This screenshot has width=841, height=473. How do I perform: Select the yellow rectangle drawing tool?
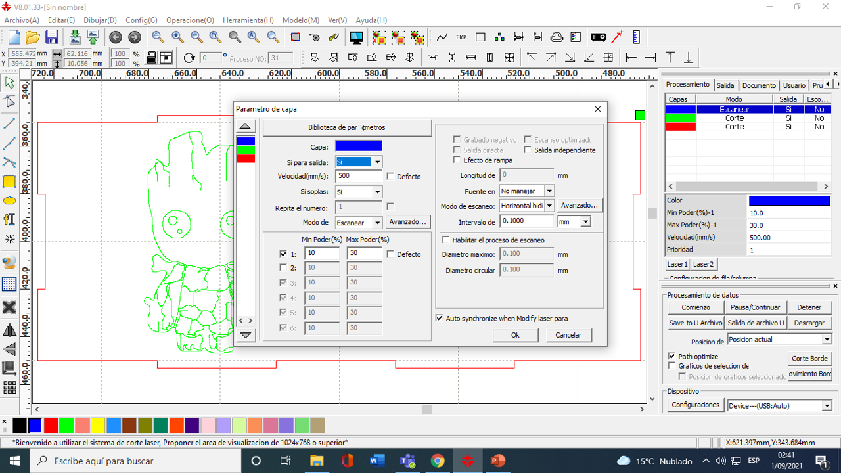click(x=9, y=181)
